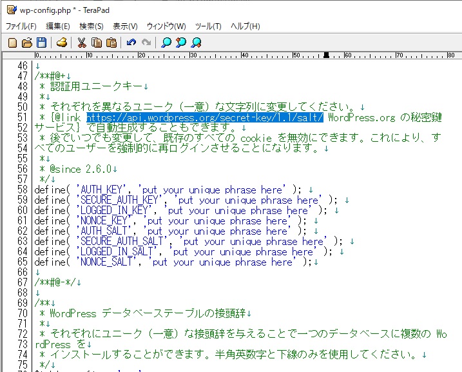The width and height of the screenshot is (462, 372).
Task: Click 'SECURE_AUTH_KEY' text on line 59
Action: click(x=119, y=200)
